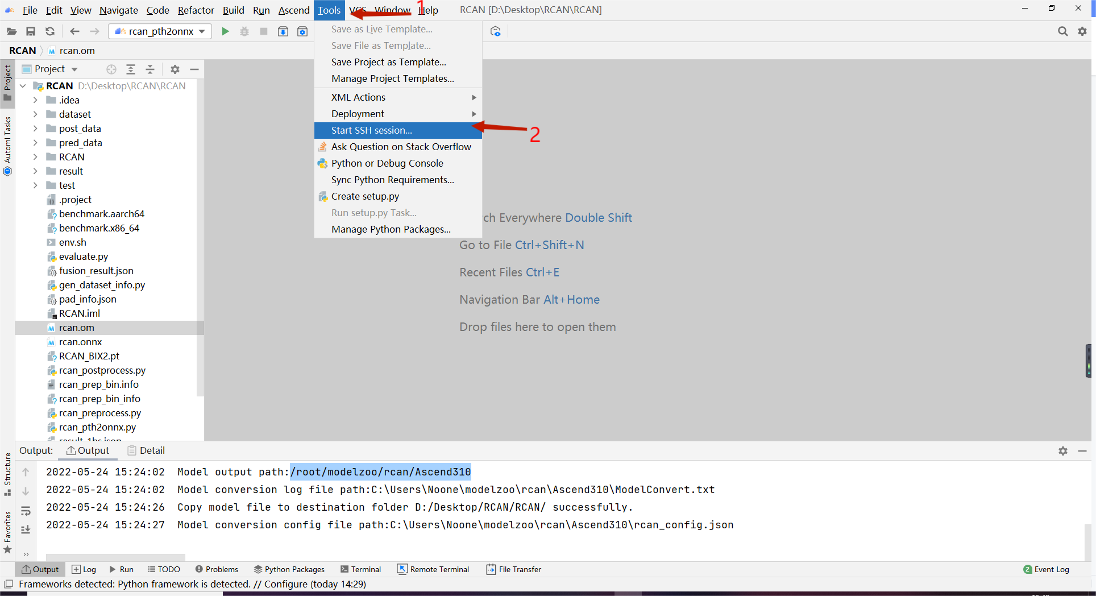Click the Open folder toolbar icon

(x=11, y=31)
